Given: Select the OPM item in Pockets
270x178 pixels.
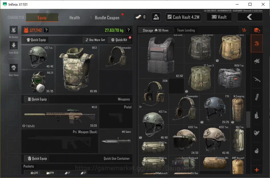Looking at the screenshot, I should point(48,173).
